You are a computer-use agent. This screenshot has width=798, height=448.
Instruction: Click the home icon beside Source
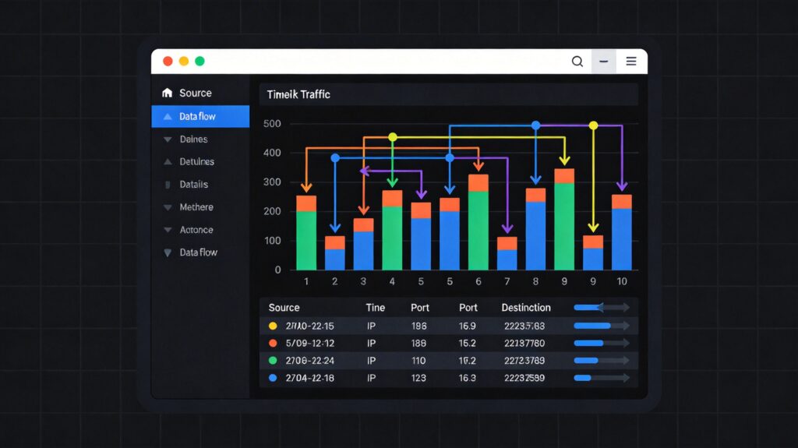[x=167, y=93]
